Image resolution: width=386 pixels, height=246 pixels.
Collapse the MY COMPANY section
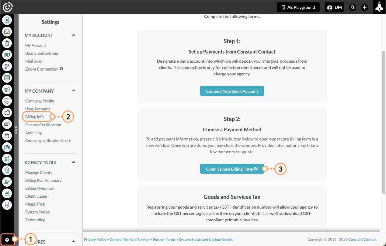[74, 91]
